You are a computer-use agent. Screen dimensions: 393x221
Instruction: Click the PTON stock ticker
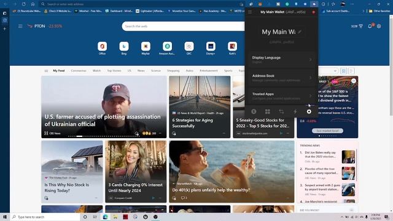point(45,26)
